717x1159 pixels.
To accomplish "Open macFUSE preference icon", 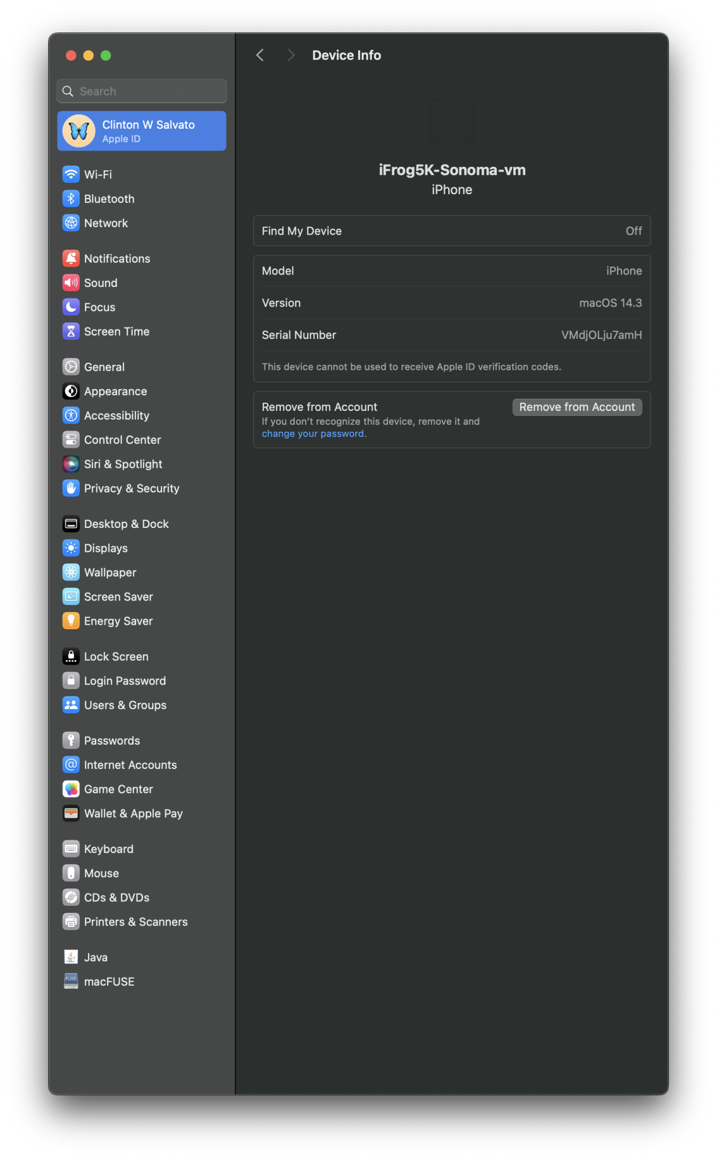I will tap(71, 982).
